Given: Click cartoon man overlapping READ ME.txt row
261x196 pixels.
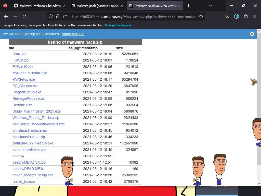Looking at the screenshot, I should (x=68, y=171).
